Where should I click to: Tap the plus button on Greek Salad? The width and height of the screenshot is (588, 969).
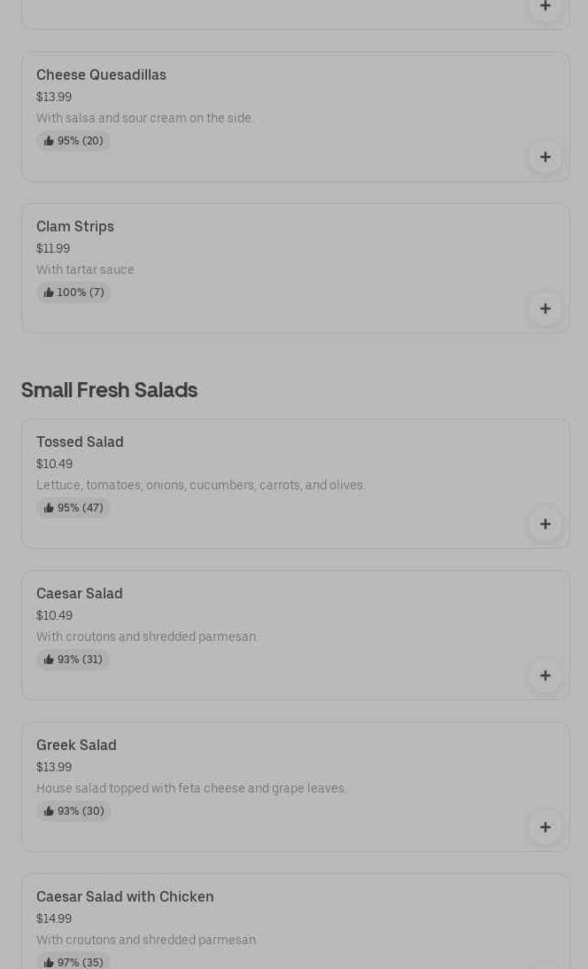[545, 827]
